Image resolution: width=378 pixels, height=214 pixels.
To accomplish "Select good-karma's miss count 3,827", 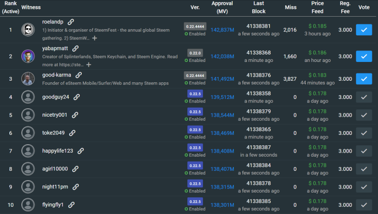I will coord(290,79).
